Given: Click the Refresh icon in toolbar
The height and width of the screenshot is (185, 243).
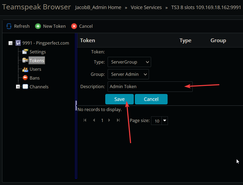Looking at the screenshot, I should pos(9,26).
